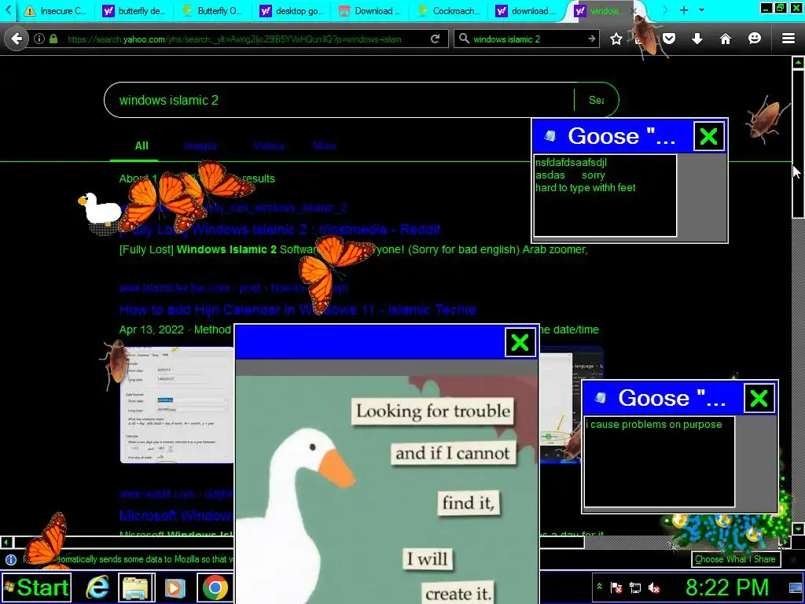Screen dimensions: 805x604
Task: Switch to the Insecure C... tab
Action: (x=56, y=11)
